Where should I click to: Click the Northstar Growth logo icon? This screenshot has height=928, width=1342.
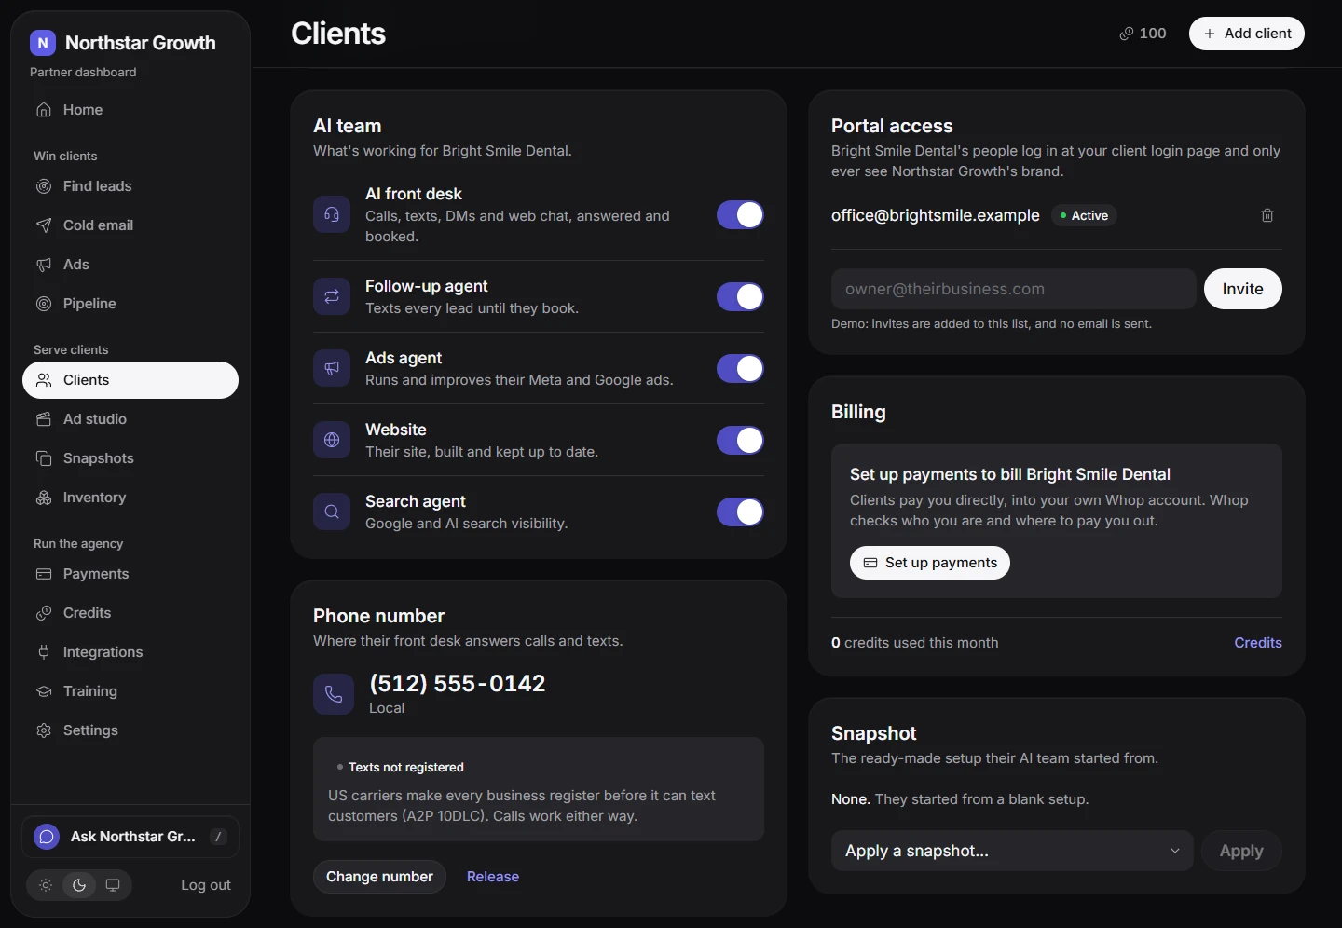43,43
